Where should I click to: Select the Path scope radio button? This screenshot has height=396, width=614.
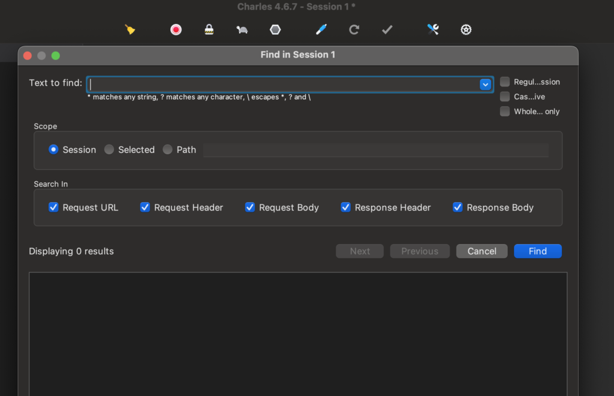[168, 150]
